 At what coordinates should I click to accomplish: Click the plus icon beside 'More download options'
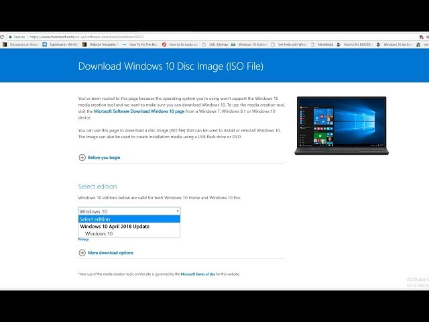coord(82,253)
